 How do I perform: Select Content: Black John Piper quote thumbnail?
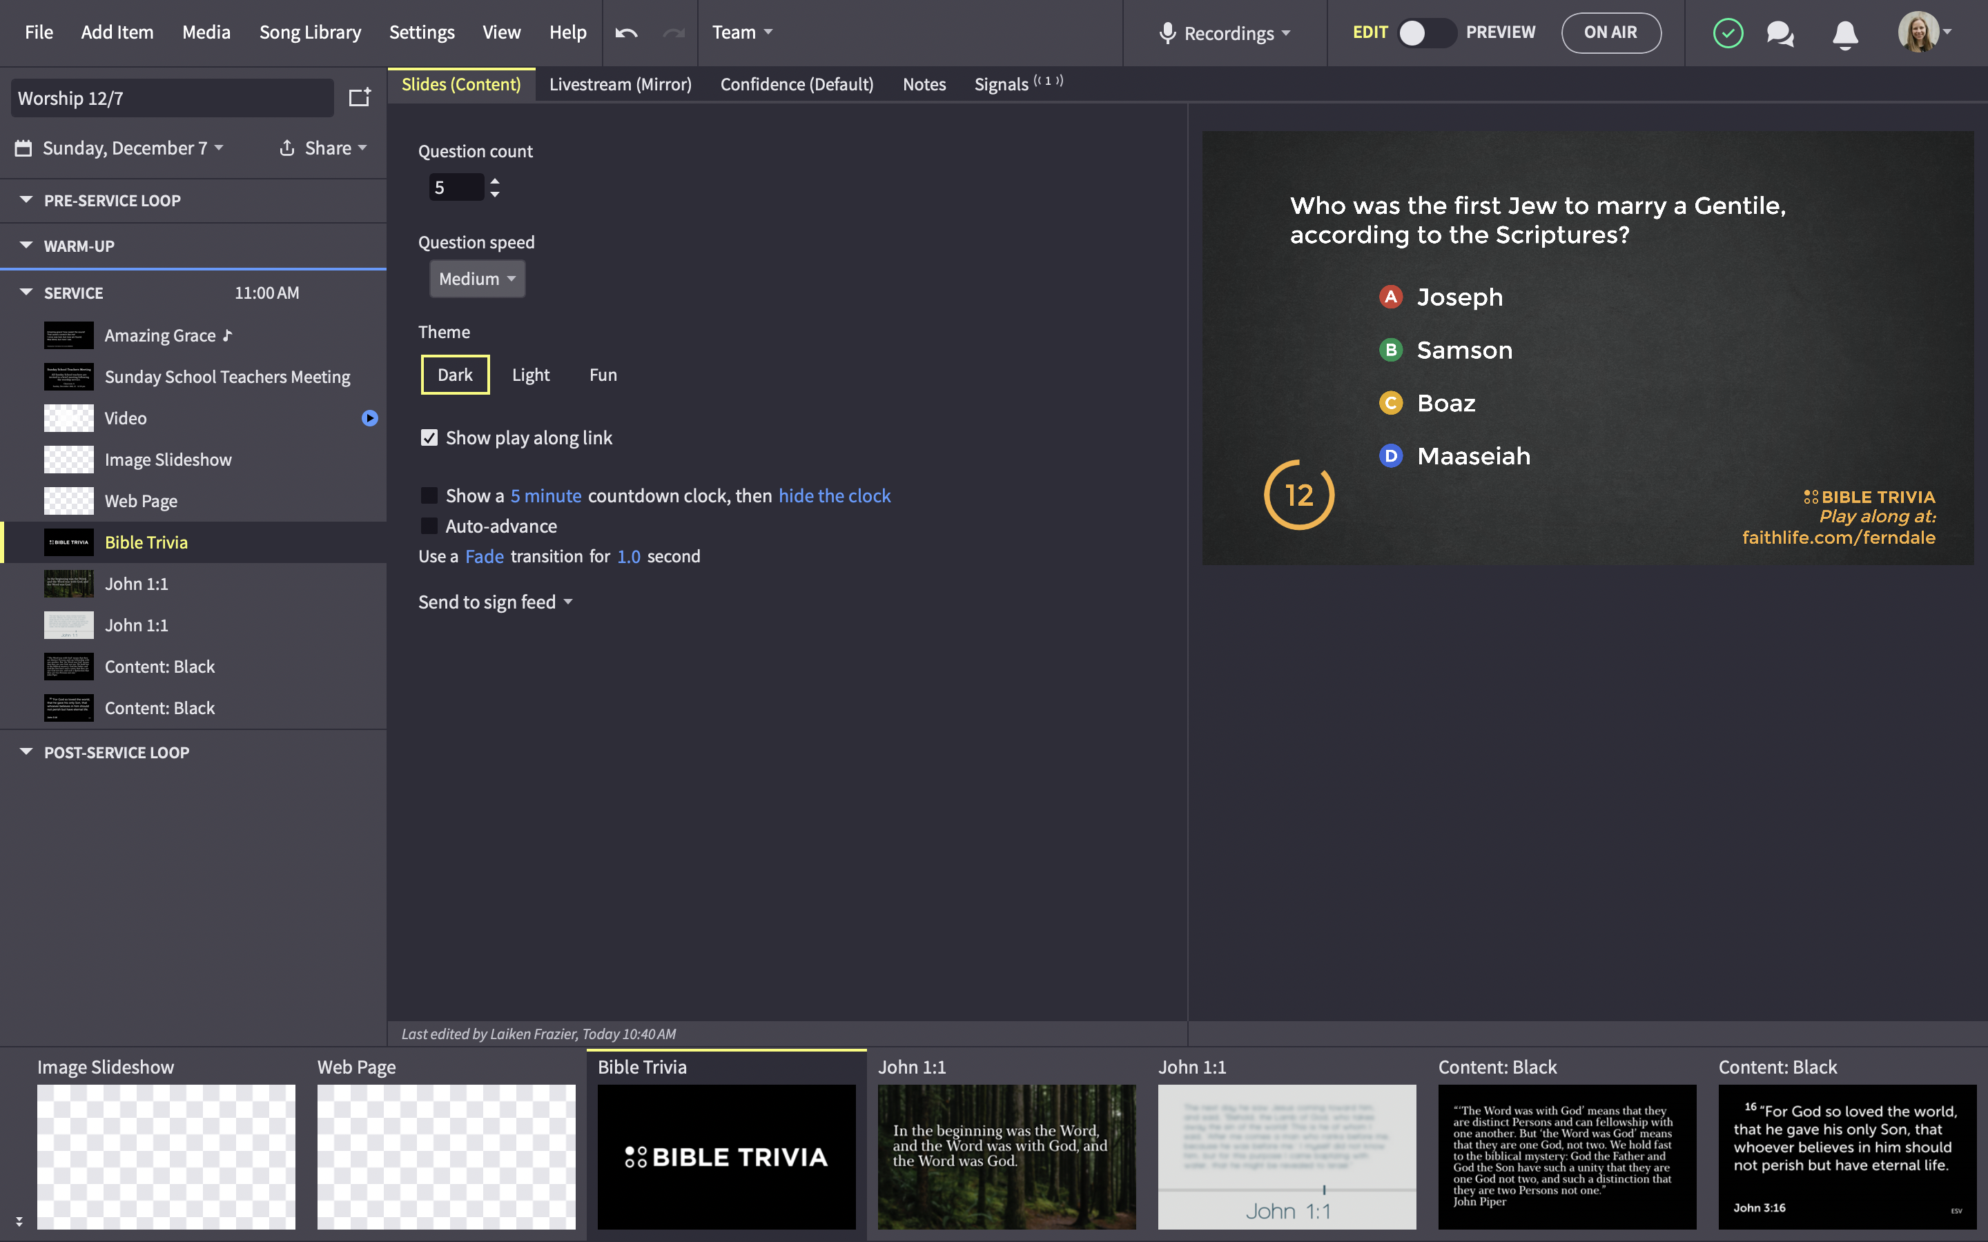(x=1566, y=1156)
